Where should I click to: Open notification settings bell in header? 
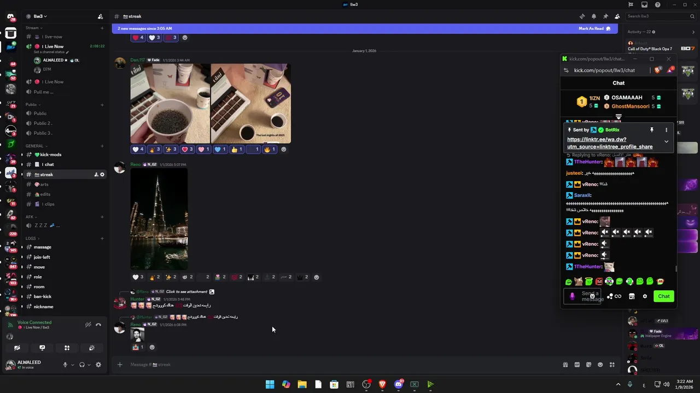click(594, 16)
